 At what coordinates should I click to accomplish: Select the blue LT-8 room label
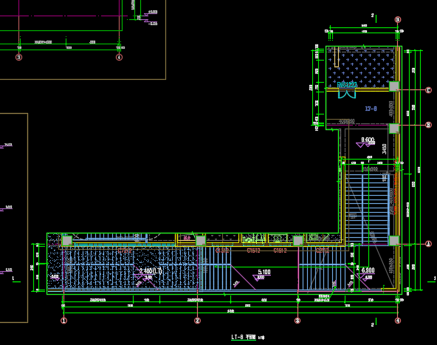(x=371, y=109)
